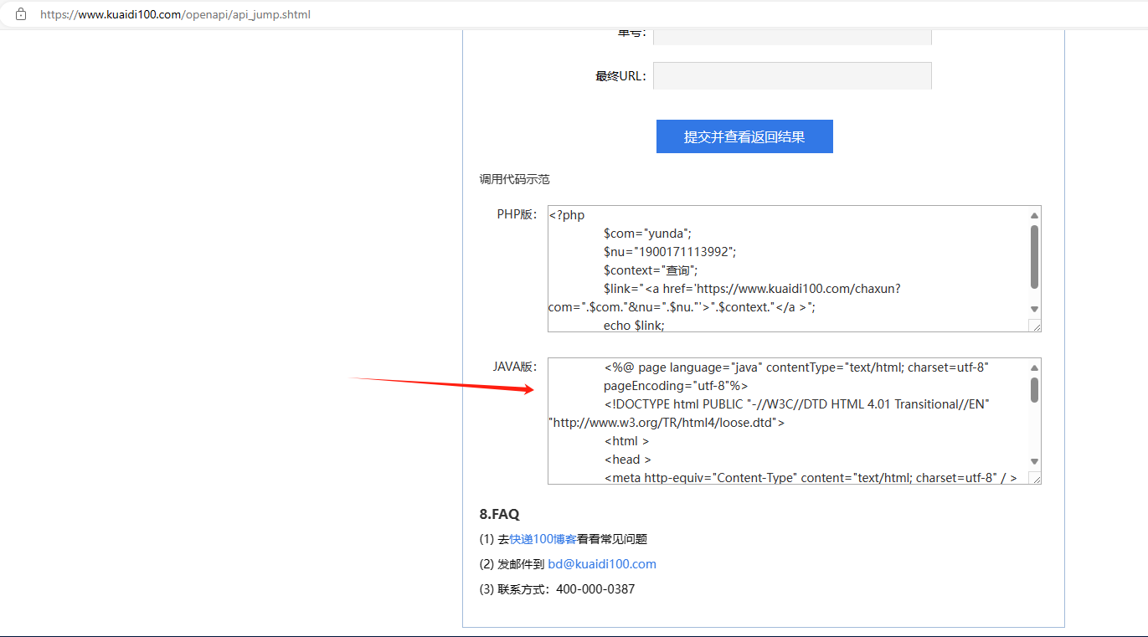Click PHP code box scroll-up arrow
1148x637 pixels.
(x=1034, y=216)
